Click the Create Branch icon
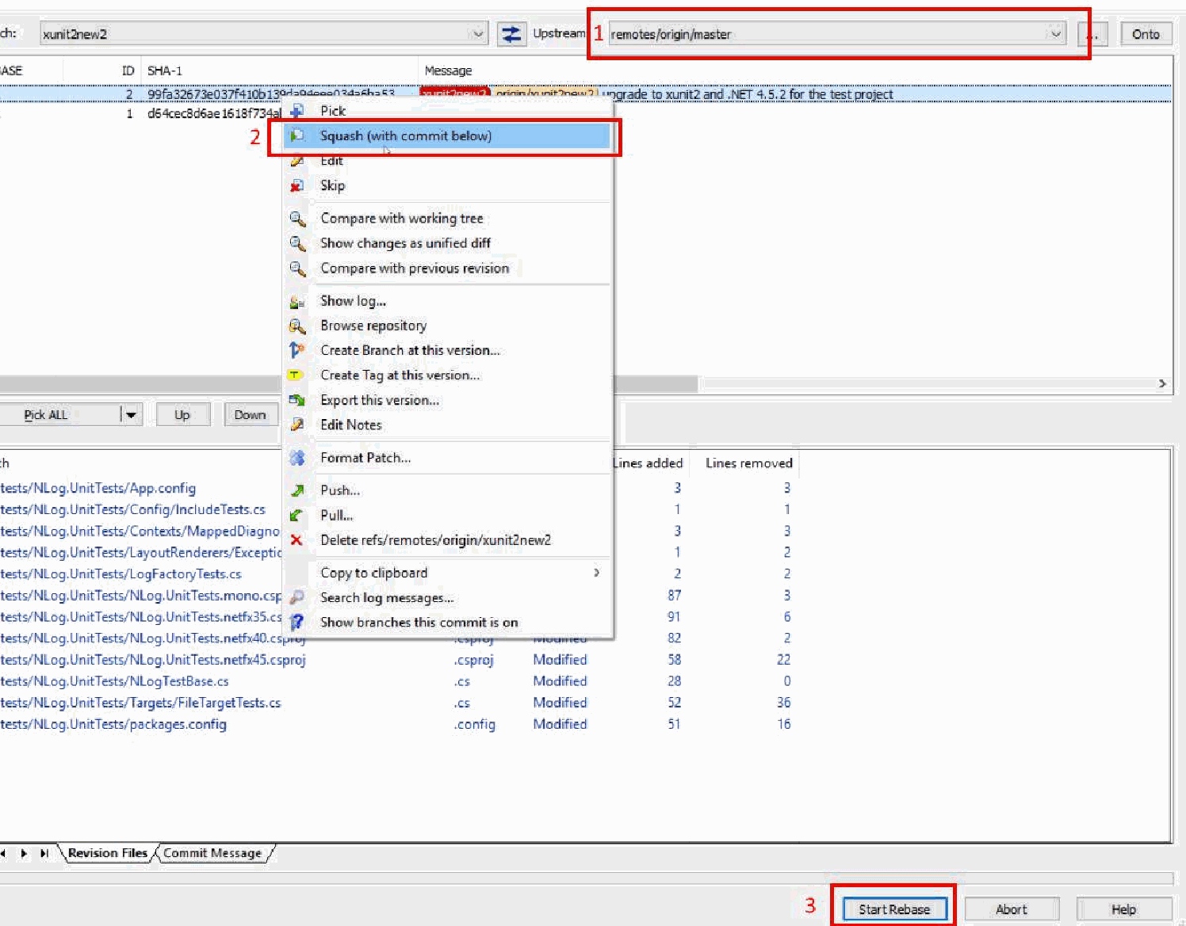1186x926 pixels. click(297, 350)
